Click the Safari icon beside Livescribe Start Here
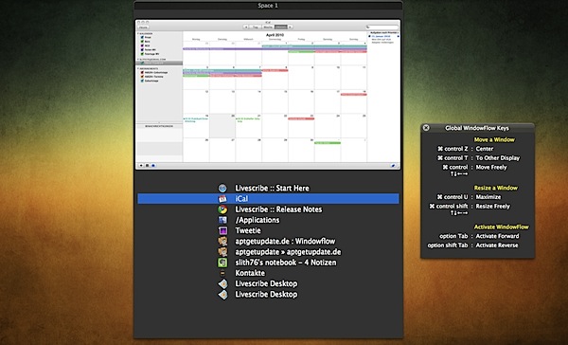Screen dimensions: 568x345 (222, 189)
